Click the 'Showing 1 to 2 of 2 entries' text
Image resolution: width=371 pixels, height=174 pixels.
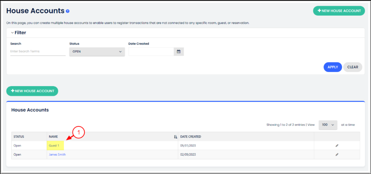point(286,125)
